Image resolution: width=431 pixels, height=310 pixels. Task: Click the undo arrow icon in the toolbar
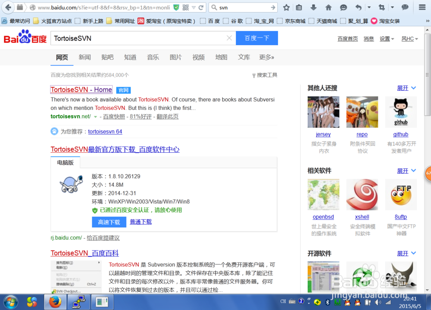pyautogui.click(x=358, y=7)
